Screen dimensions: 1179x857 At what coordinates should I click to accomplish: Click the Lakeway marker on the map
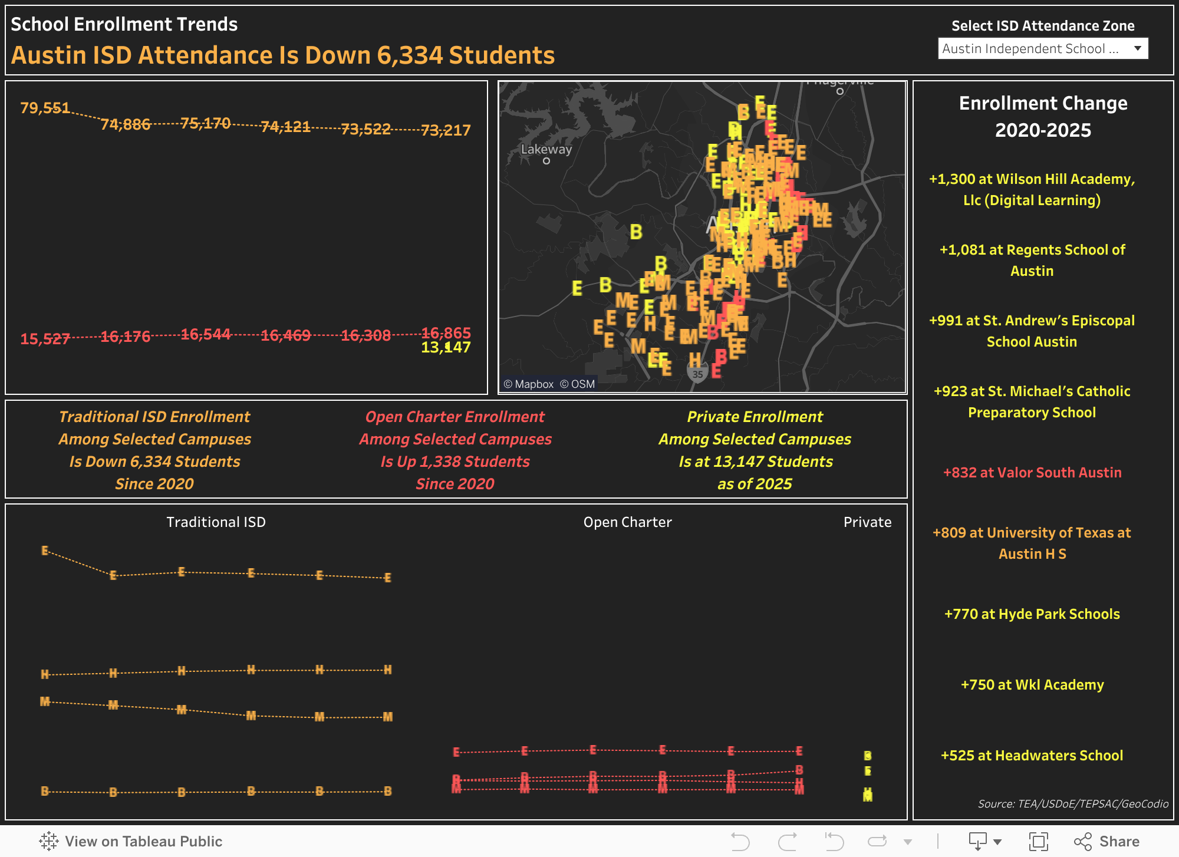pyautogui.click(x=546, y=160)
